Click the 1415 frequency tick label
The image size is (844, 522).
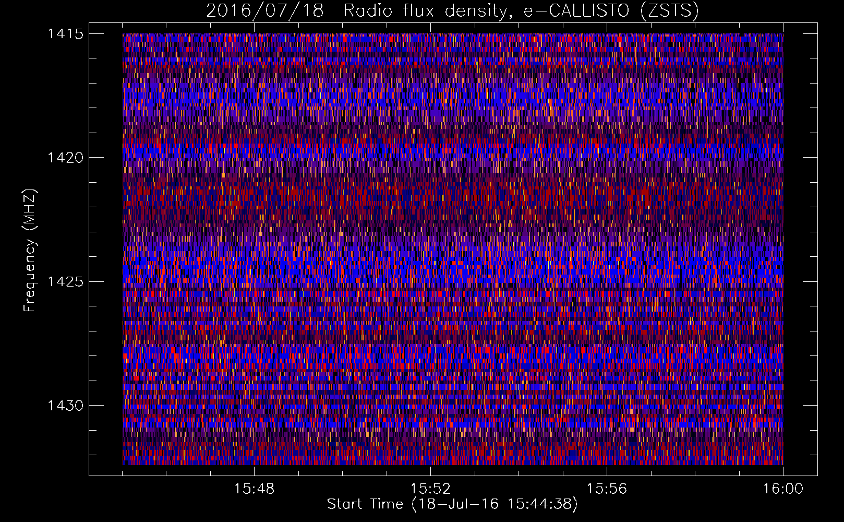[x=66, y=34]
